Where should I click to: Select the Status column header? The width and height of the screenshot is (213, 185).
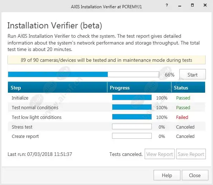(188, 87)
